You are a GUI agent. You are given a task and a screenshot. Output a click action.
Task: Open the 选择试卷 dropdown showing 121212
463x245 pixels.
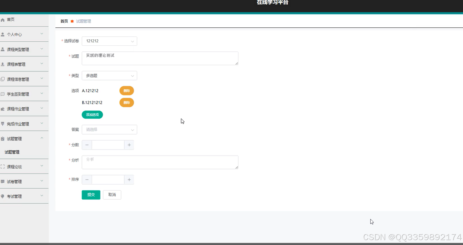coord(110,41)
